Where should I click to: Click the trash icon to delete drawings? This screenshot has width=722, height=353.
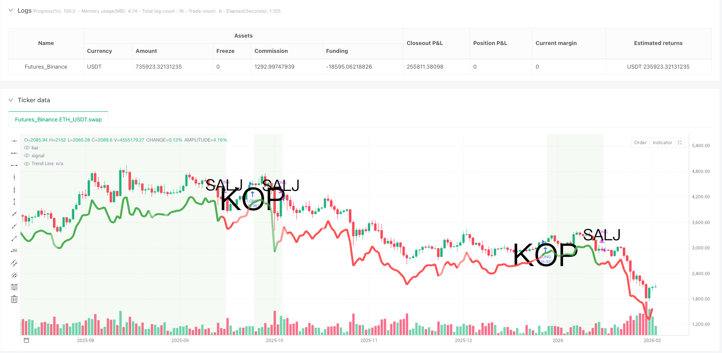point(14,299)
